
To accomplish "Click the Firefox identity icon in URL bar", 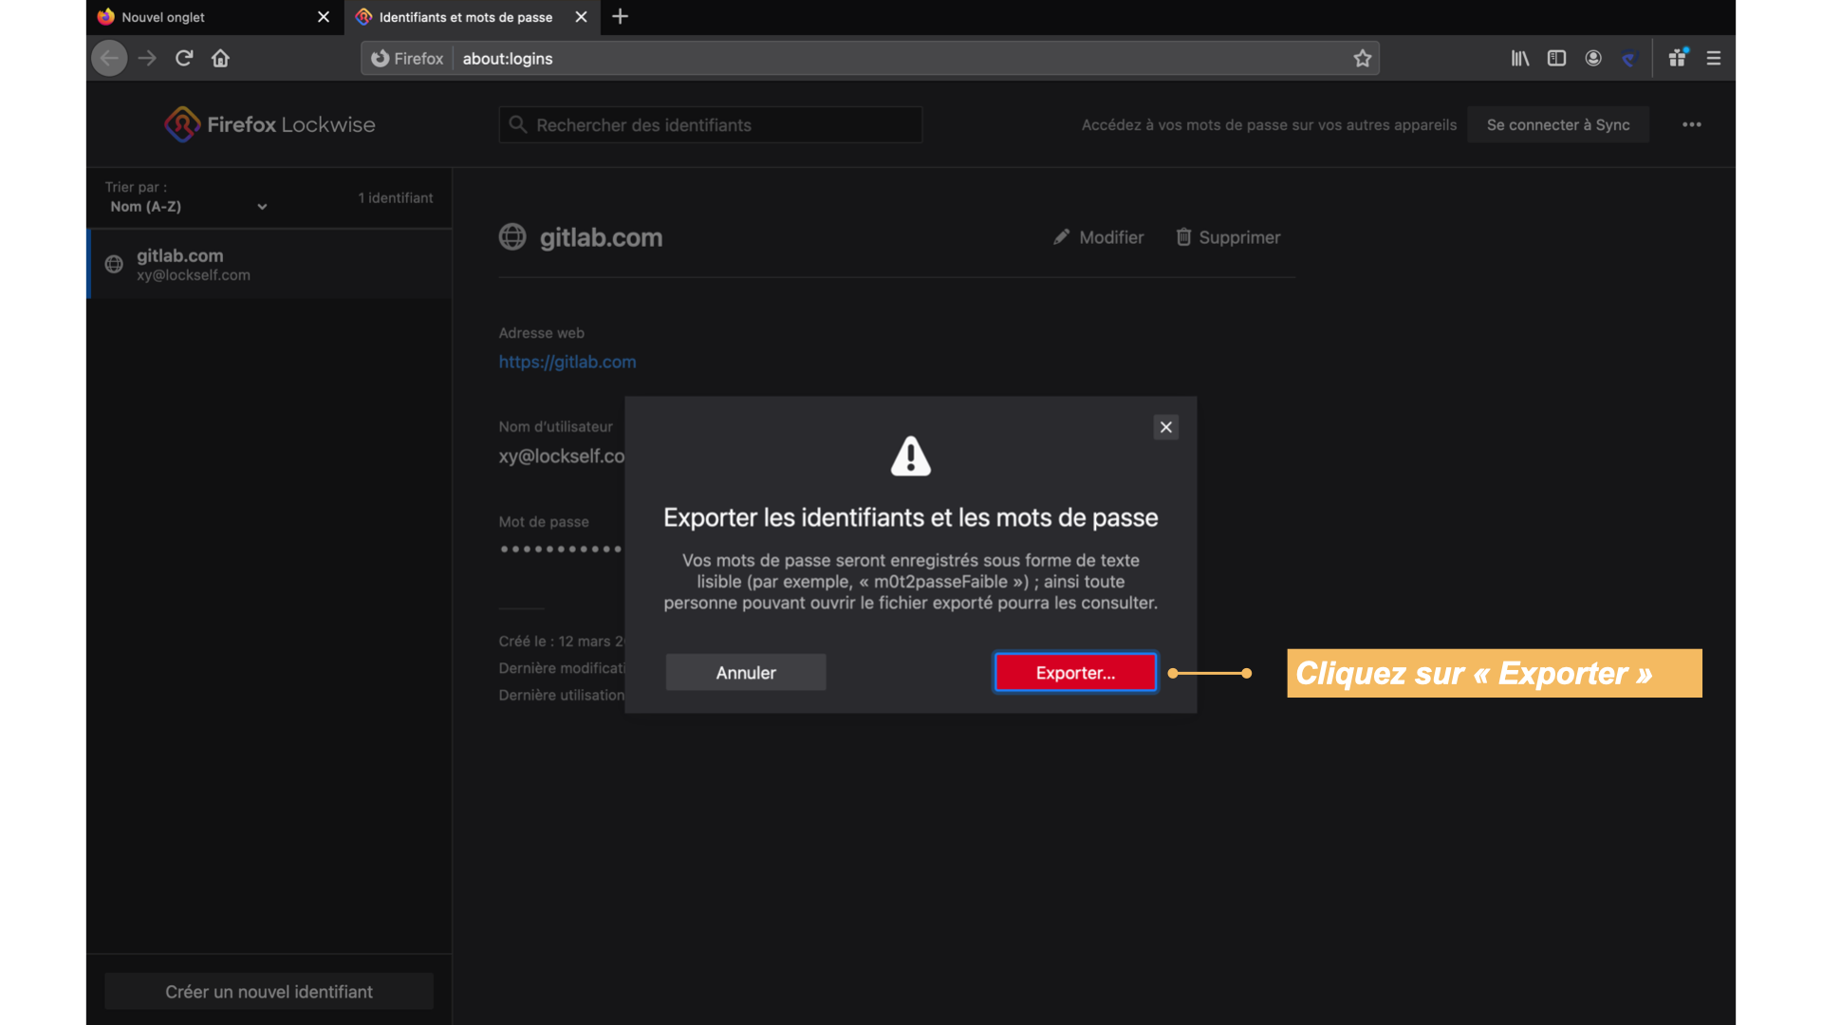I will click(407, 58).
